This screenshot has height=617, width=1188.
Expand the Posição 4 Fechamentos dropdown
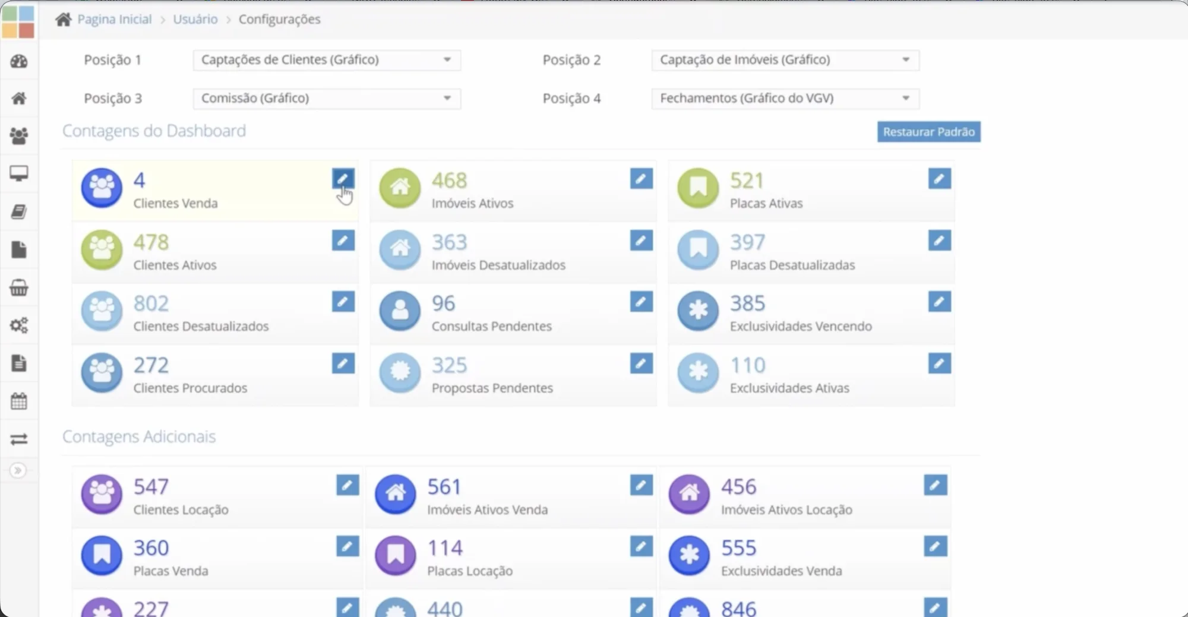(785, 99)
